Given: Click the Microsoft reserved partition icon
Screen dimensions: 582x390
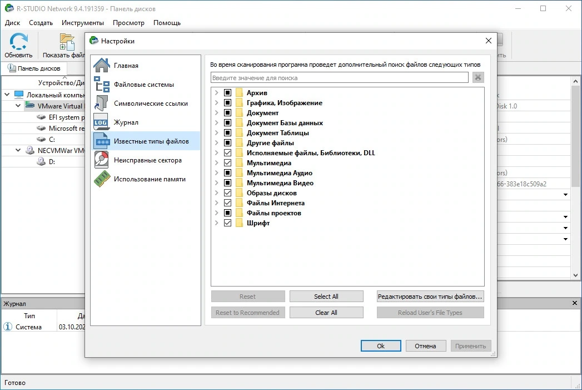Looking at the screenshot, I should [x=41, y=128].
